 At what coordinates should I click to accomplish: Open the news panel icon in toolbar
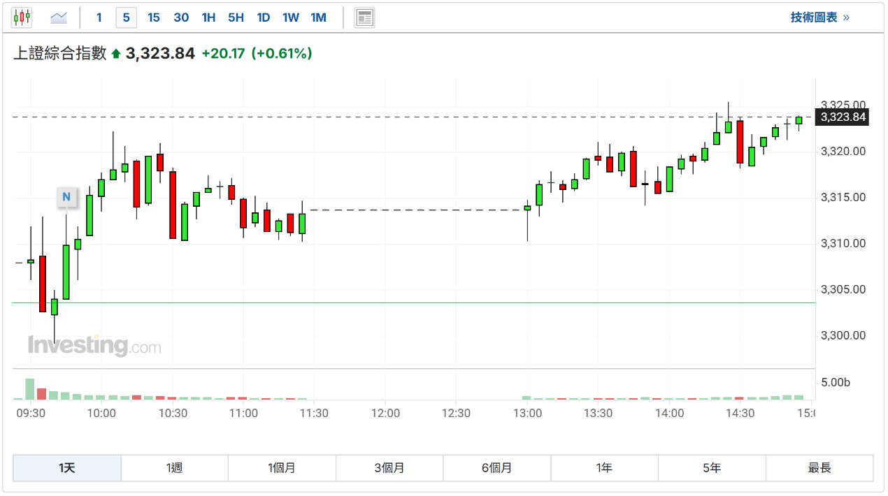tap(364, 17)
